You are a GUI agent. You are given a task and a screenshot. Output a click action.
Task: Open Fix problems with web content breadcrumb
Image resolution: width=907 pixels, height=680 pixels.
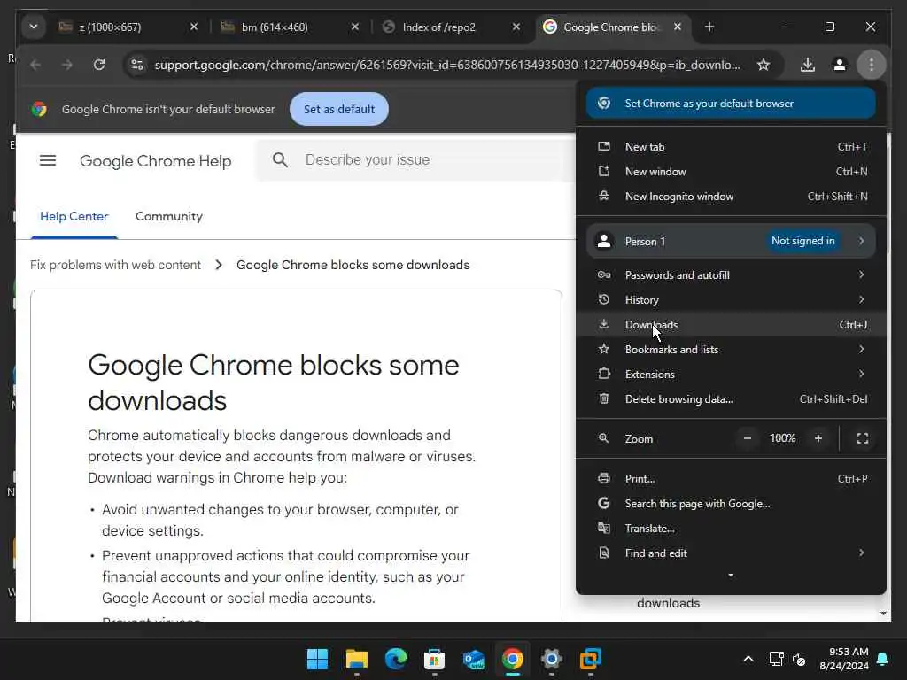point(115,265)
